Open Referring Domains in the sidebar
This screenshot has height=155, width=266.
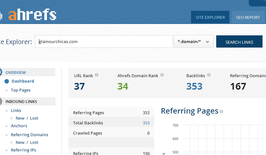[30, 135]
